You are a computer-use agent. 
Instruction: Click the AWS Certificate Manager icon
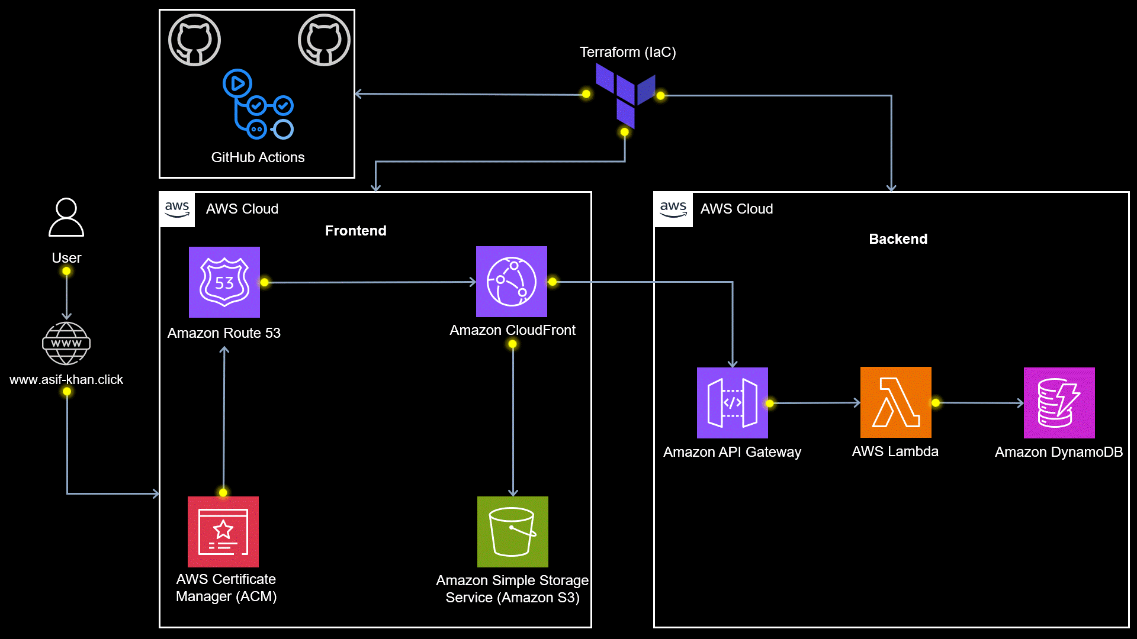click(223, 532)
